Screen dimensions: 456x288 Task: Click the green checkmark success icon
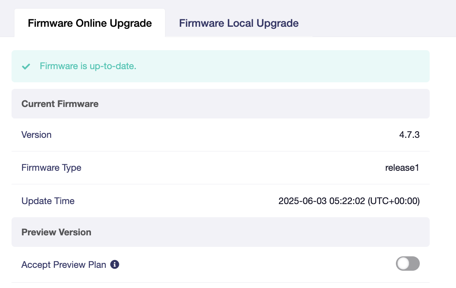(x=26, y=66)
